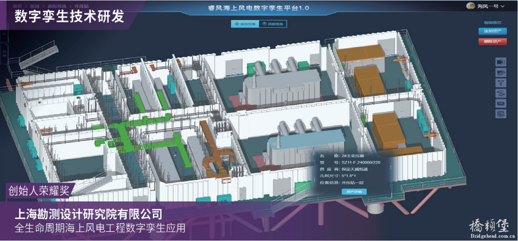
Task: Click supplier value 保定天威恒通
Action: [x=354, y=169]
